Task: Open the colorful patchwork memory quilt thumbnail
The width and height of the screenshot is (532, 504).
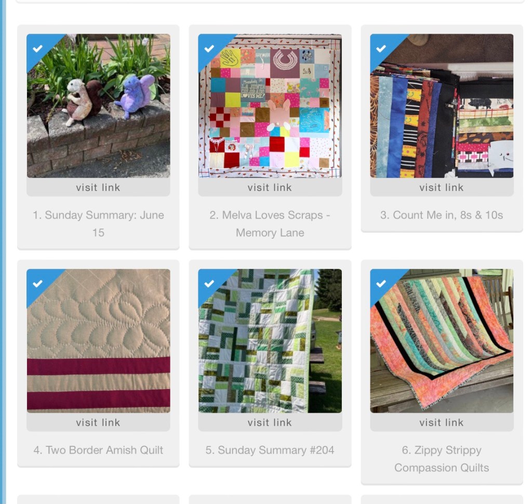Action: point(270,106)
